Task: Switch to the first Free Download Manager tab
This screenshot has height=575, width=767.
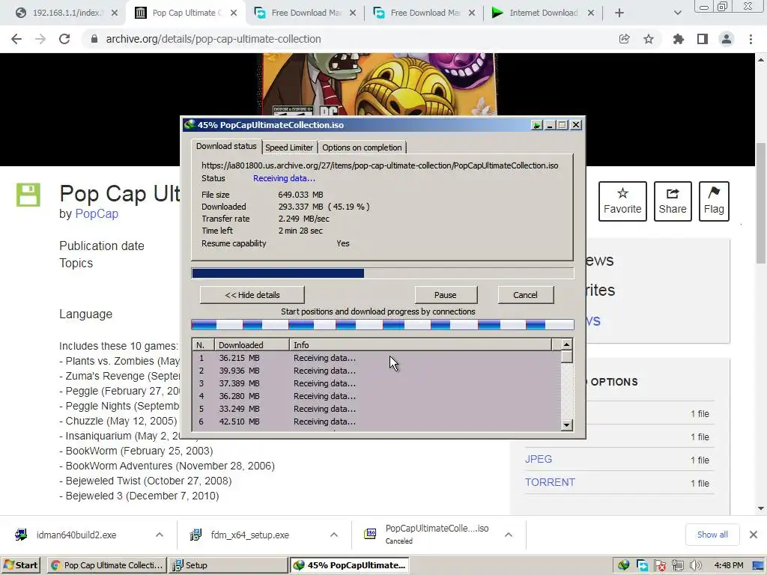Action: 306,13
